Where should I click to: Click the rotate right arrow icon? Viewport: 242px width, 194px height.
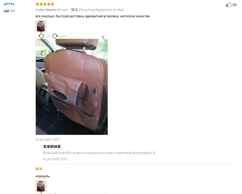click(x=55, y=36)
